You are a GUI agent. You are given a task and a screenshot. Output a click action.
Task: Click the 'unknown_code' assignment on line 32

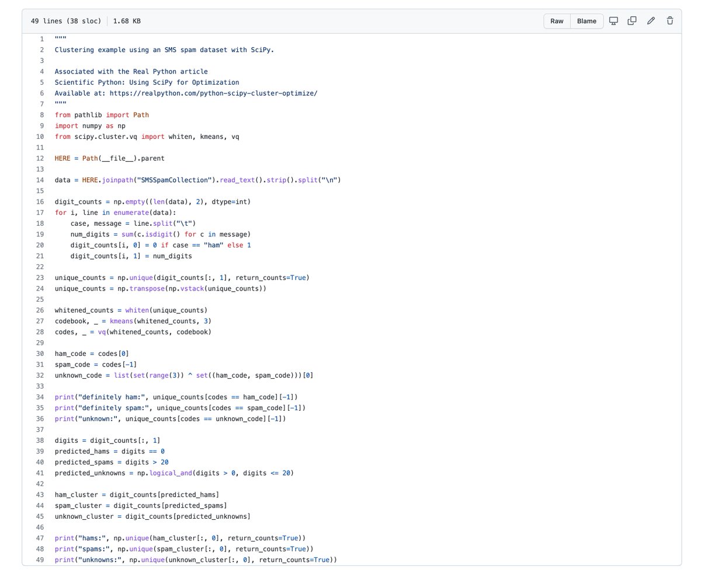pyautogui.click(x=184, y=375)
